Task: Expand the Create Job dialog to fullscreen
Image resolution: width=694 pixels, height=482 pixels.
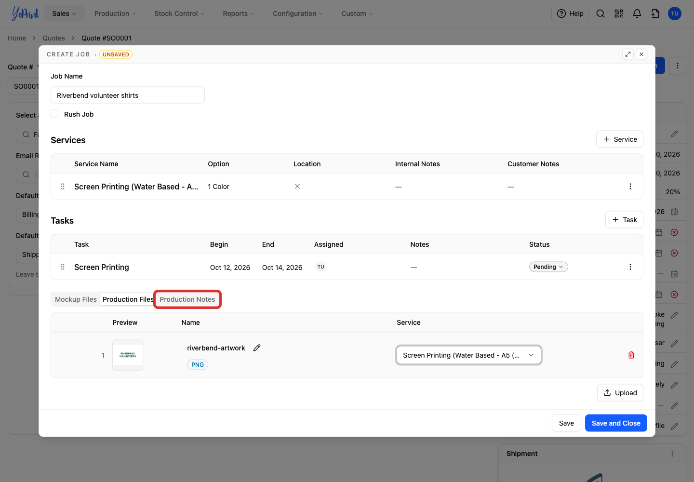Action: pyautogui.click(x=628, y=54)
